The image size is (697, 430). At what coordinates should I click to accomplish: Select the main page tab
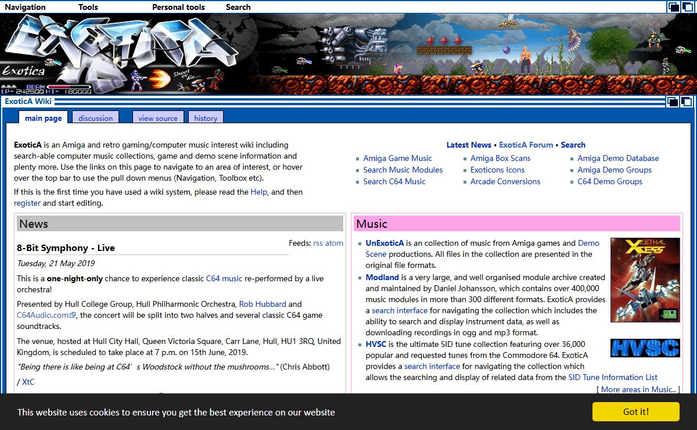(43, 118)
